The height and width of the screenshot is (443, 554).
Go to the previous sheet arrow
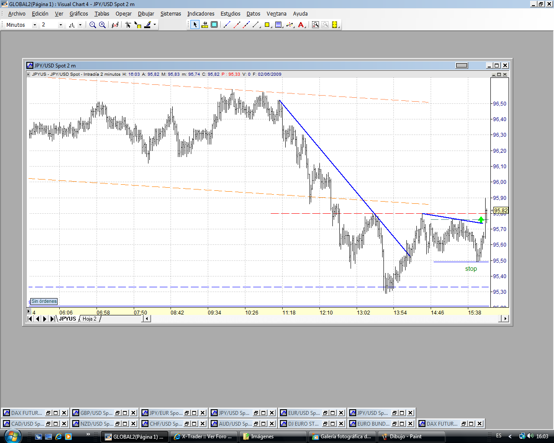tap(37, 319)
